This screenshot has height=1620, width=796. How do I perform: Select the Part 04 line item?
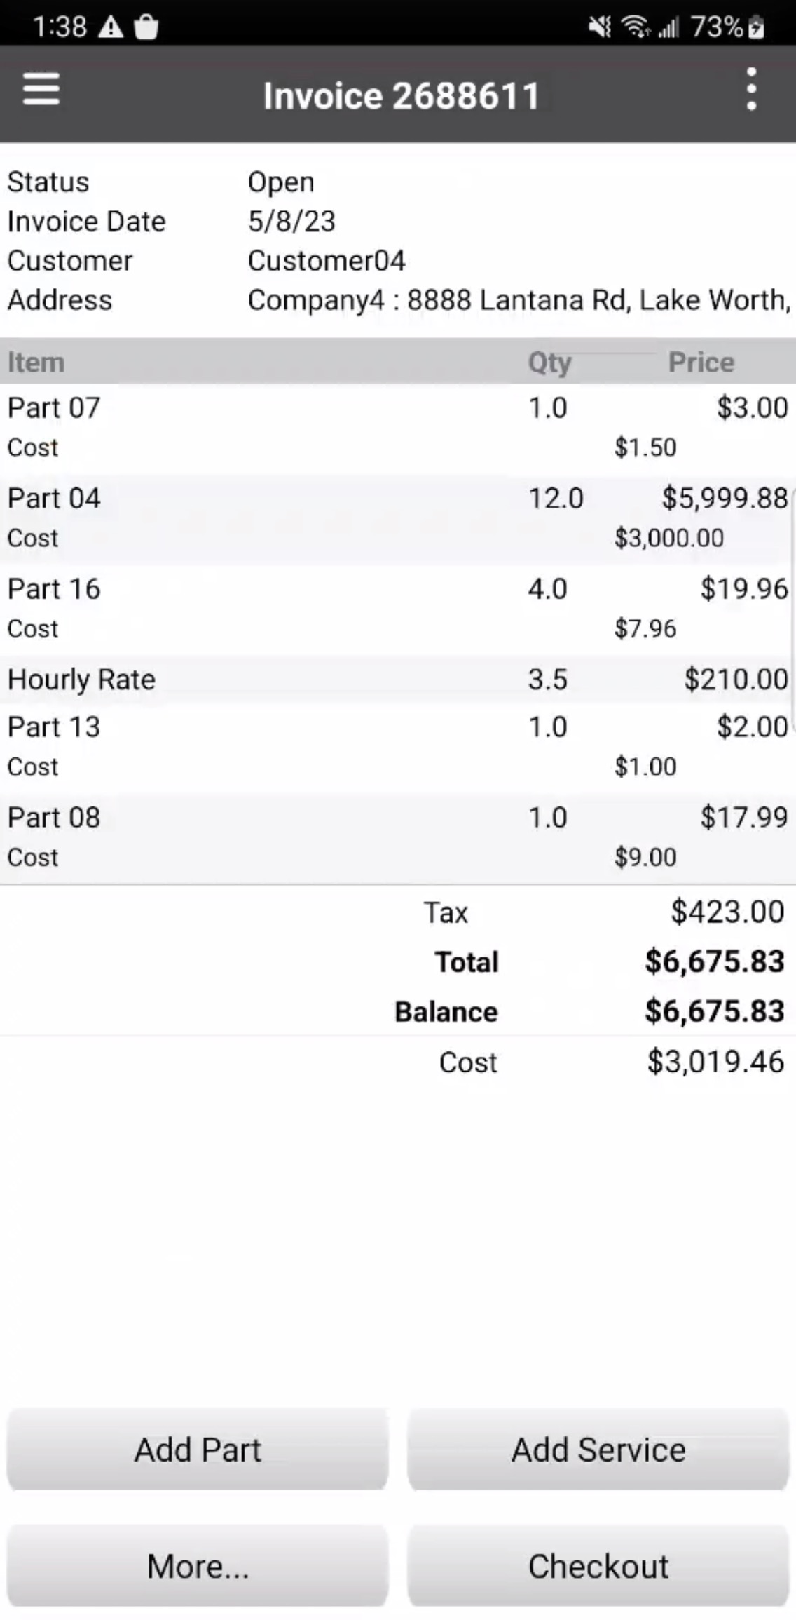click(x=397, y=518)
